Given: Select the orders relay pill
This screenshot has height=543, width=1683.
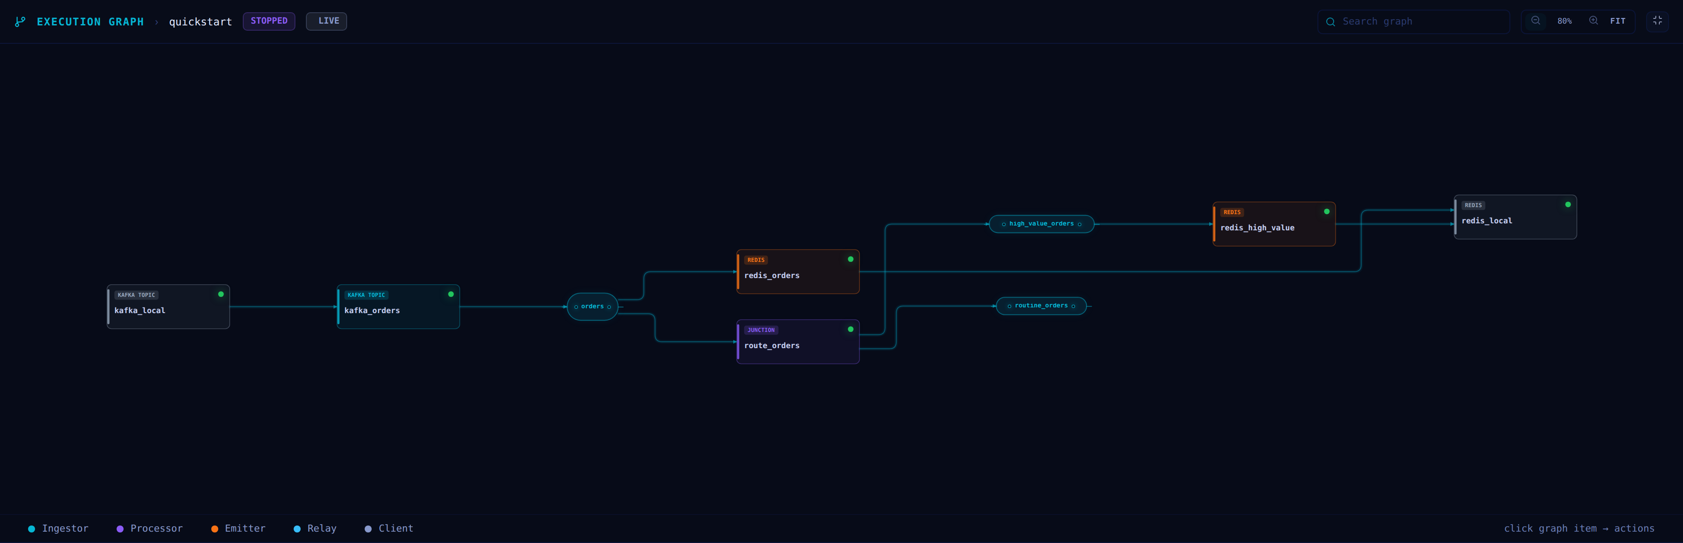Looking at the screenshot, I should (593, 307).
